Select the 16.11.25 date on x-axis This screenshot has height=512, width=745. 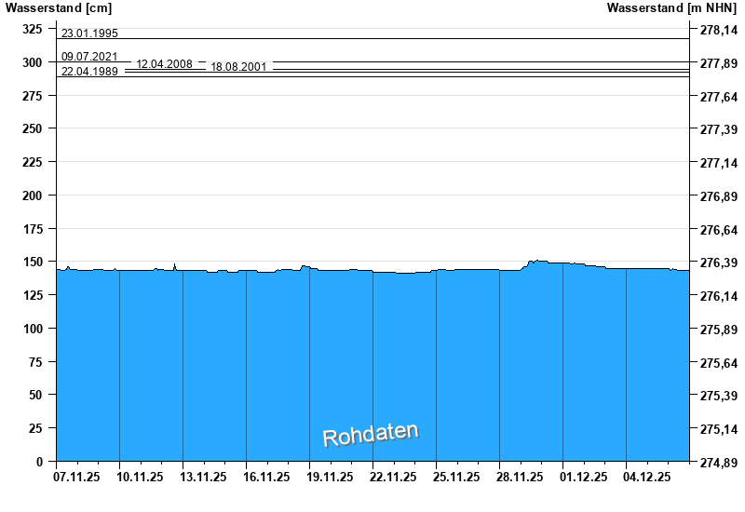pos(266,477)
